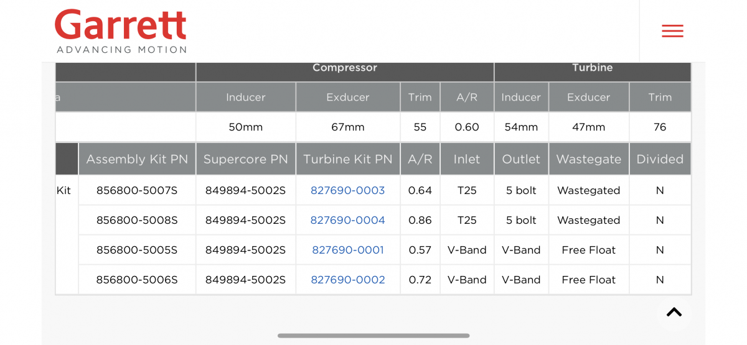Viewport: 747px width, 345px height.
Task: Click the Divided column header
Action: 660,159
